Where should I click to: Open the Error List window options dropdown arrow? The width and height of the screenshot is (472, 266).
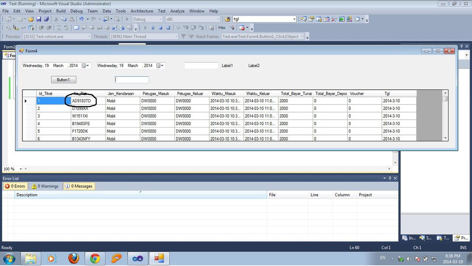pyautogui.click(x=384, y=178)
